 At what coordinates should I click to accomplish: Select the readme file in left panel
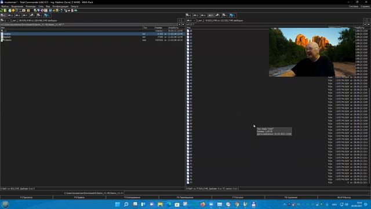pos(92,34)
